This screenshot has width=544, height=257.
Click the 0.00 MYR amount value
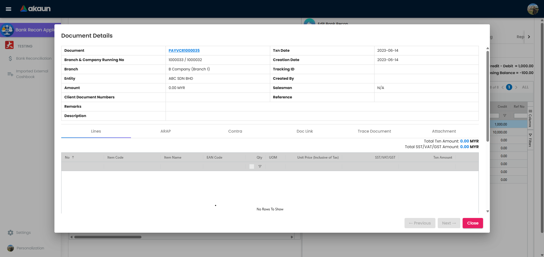[x=177, y=88]
